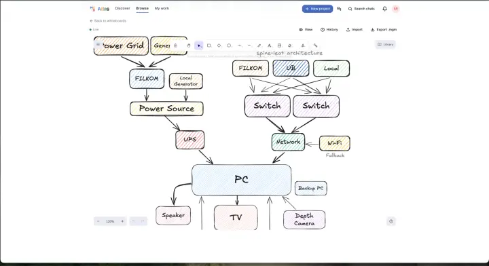The image size is (489, 266).
Task: Click the Export button
Action: coord(384,30)
